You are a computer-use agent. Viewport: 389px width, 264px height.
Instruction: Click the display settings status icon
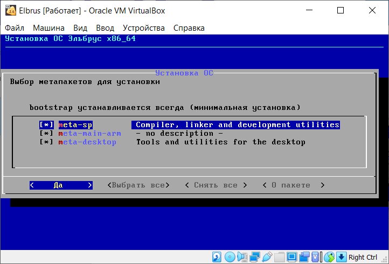click(x=292, y=257)
